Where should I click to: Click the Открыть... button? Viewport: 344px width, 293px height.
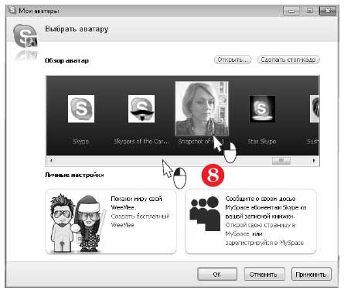click(x=233, y=60)
